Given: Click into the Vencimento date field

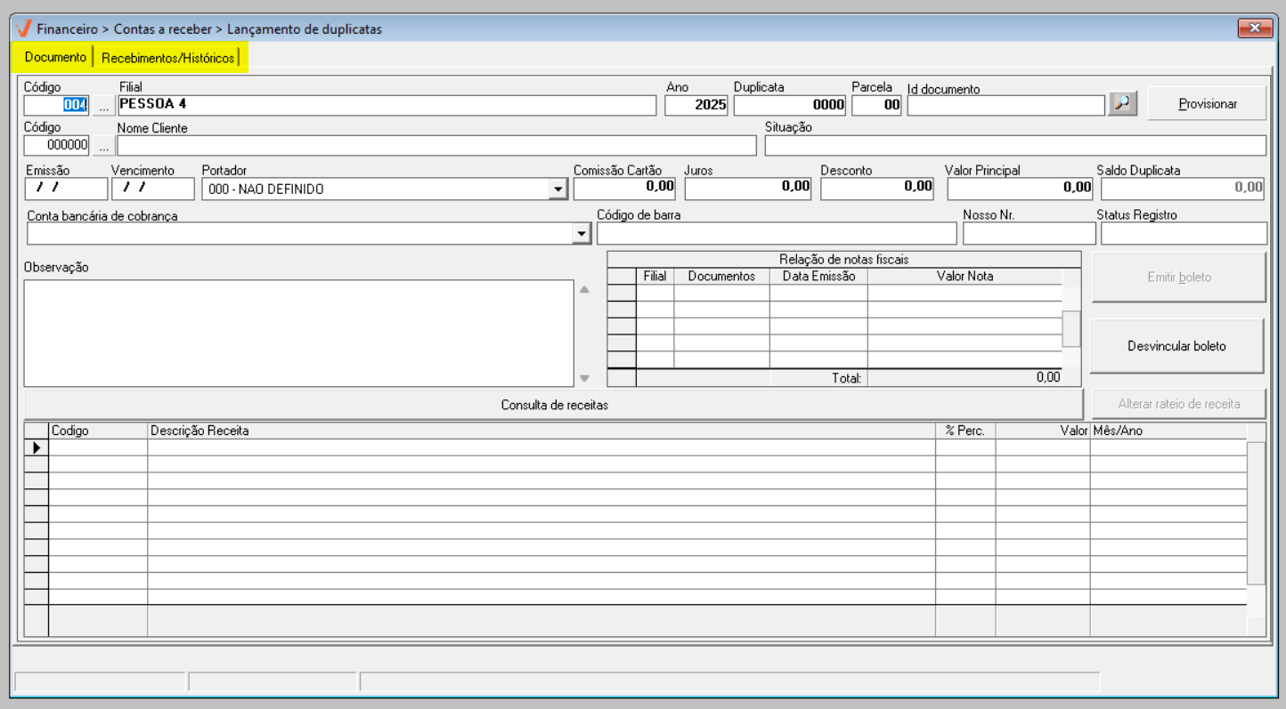Looking at the screenshot, I should point(152,189).
